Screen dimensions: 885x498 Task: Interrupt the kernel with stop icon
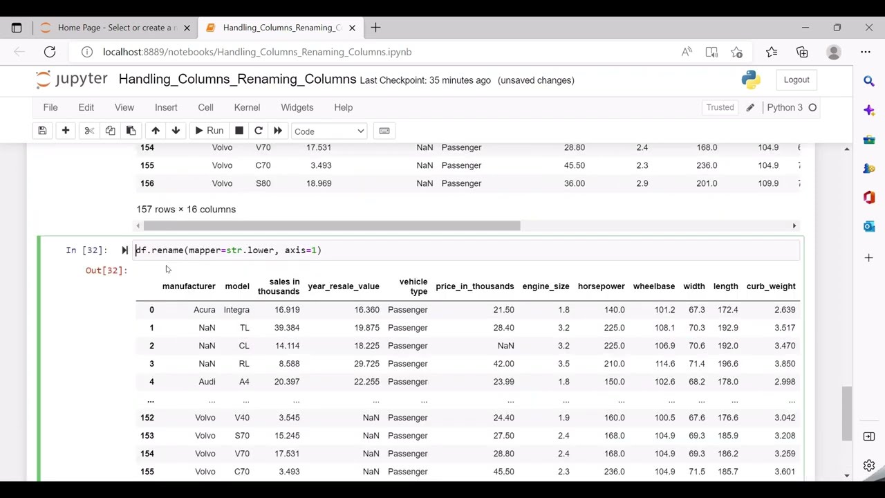point(239,131)
